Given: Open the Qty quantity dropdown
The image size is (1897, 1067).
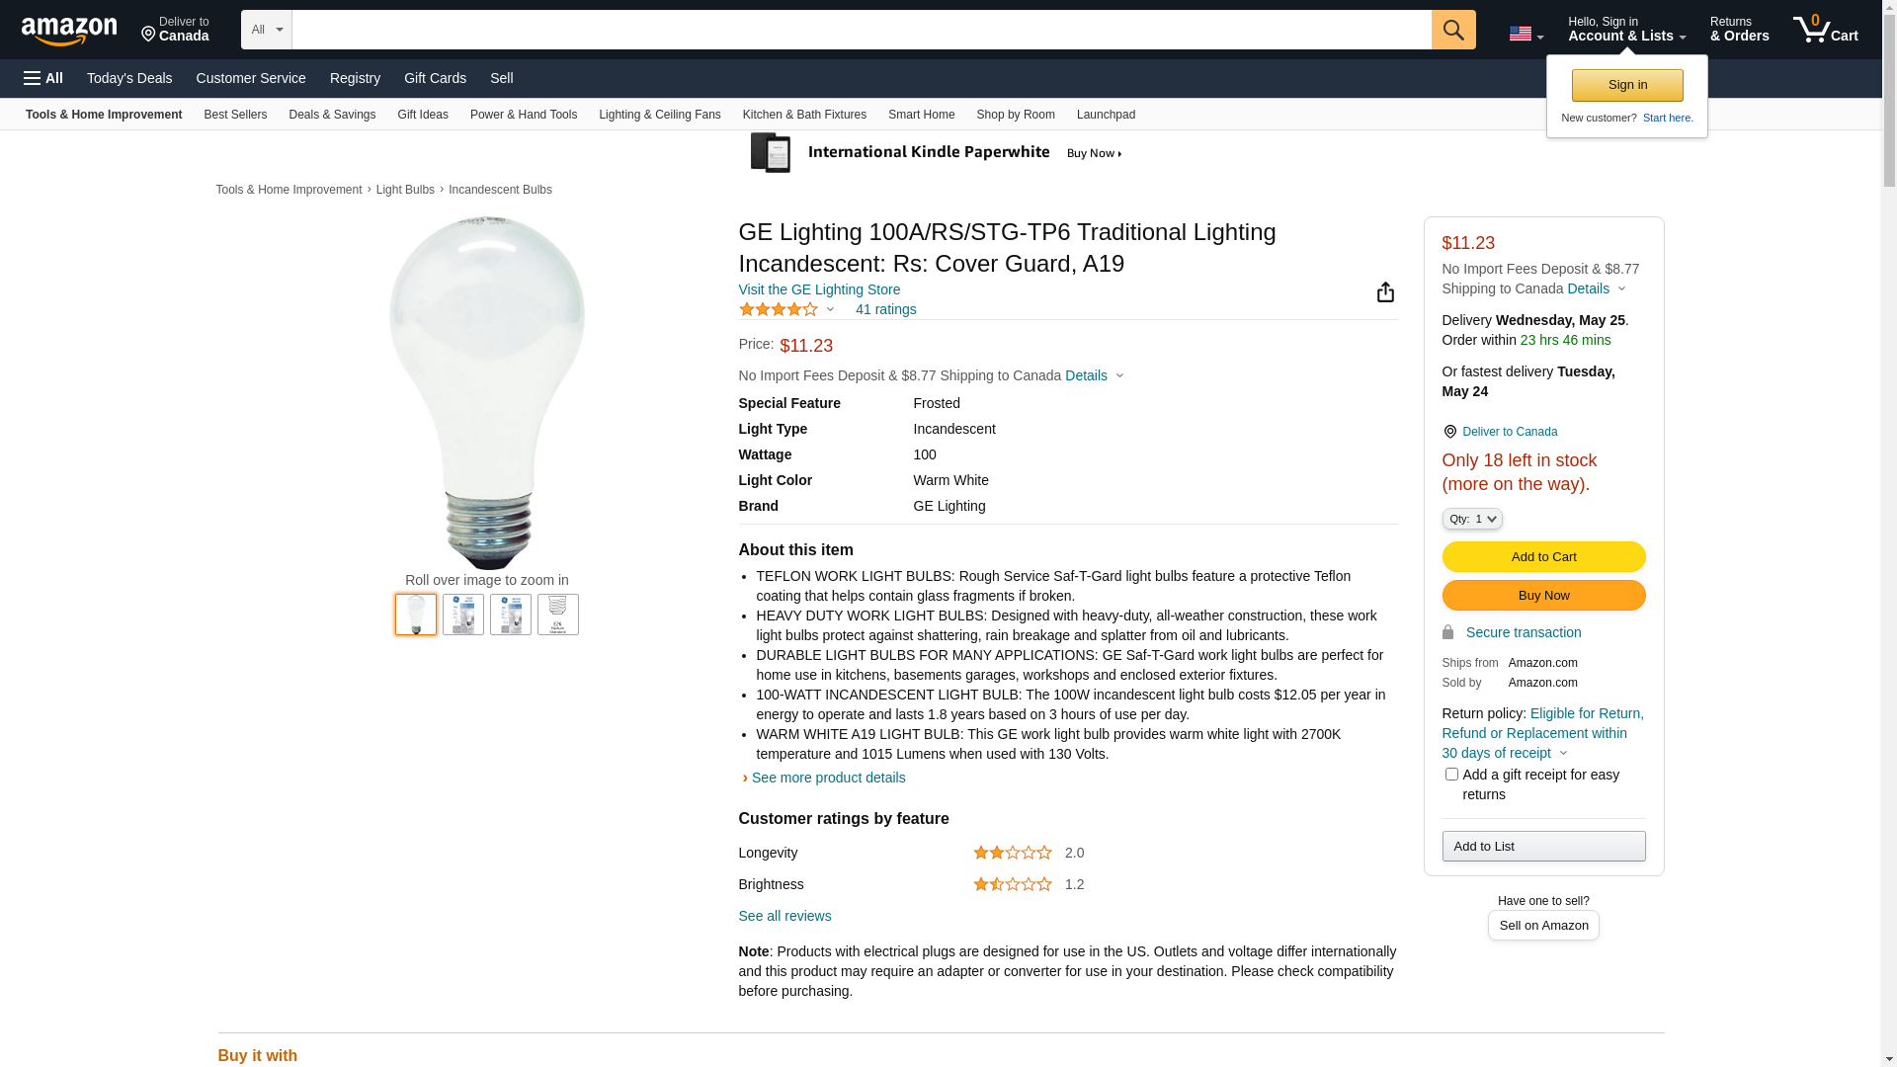Looking at the screenshot, I should 1472,519.
